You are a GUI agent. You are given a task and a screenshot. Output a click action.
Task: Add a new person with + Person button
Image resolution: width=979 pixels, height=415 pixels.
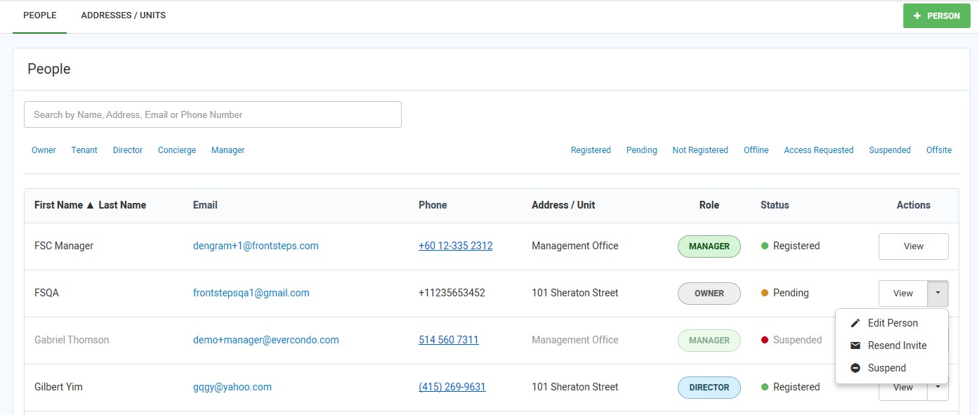[x=936, y=16]
